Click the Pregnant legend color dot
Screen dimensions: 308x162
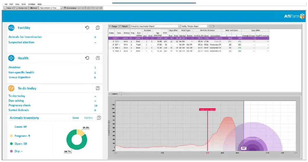click(11, 136)
